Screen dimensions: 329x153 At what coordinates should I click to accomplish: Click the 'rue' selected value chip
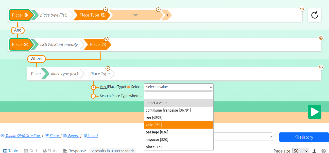[x=135, y=15]
